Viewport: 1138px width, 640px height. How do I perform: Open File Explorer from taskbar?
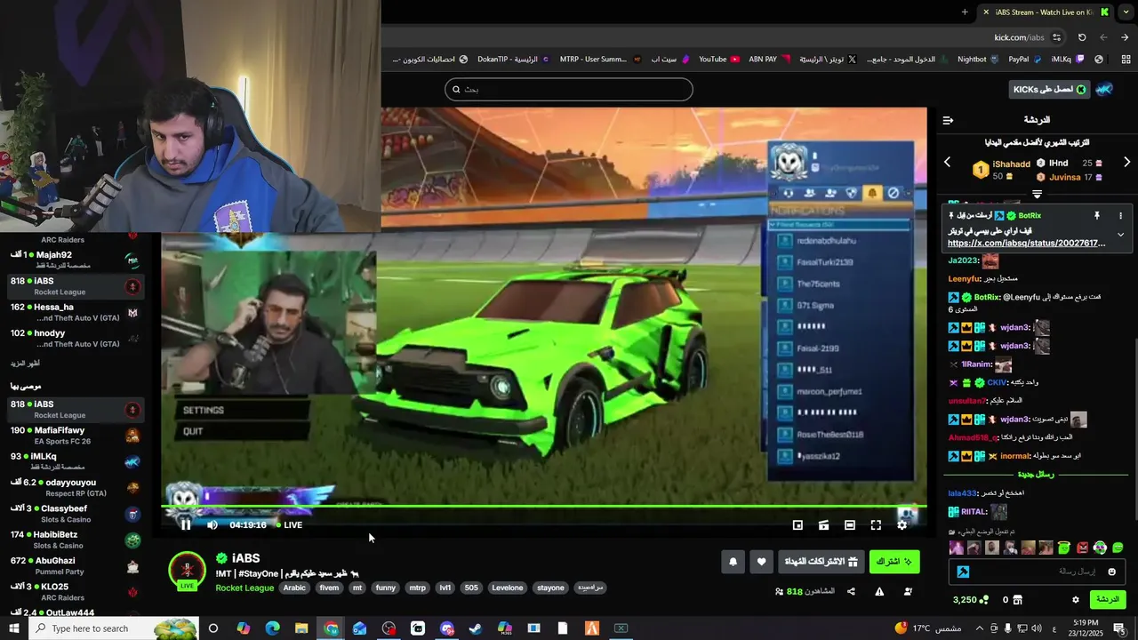301,628
